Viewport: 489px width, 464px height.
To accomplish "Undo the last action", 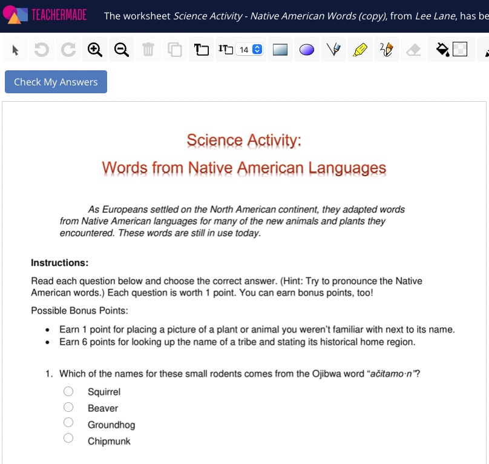I will tap(41, 49).
